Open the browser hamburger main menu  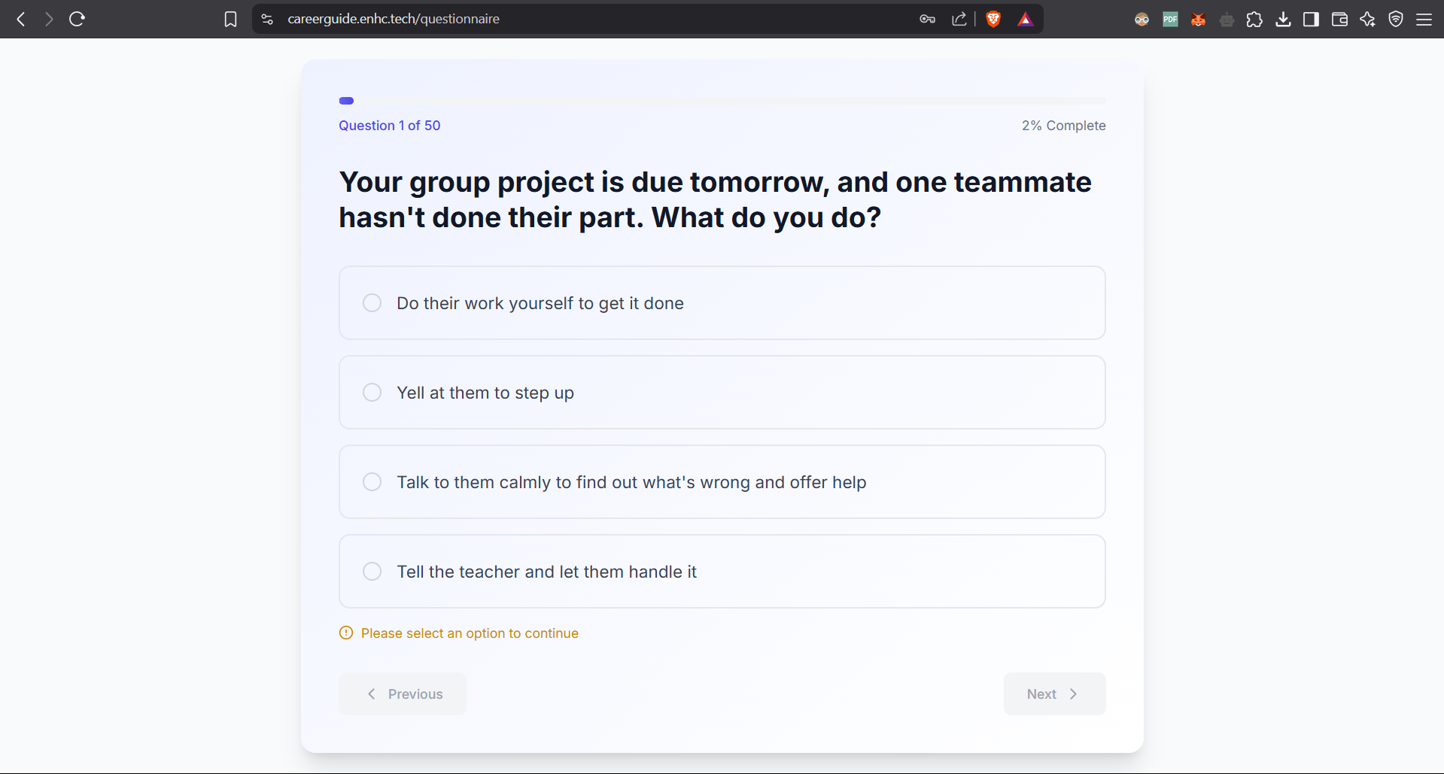click(1424, 20)
